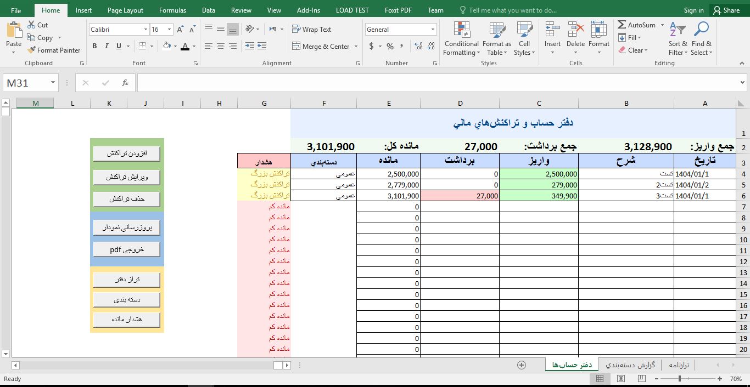Open the ترازنامه sheet tab
750x387 pixels.
click(679, 365)
